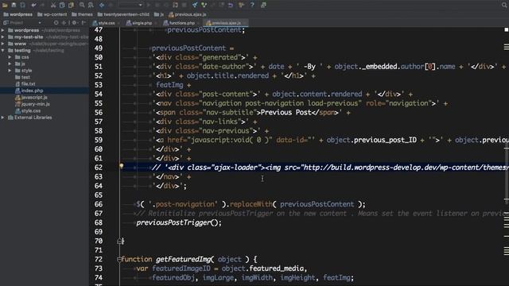
Task: Click the collapse all icon in Project panel
Action: point(64,23)
